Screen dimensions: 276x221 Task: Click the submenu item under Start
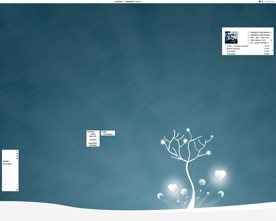coord(108,134)
